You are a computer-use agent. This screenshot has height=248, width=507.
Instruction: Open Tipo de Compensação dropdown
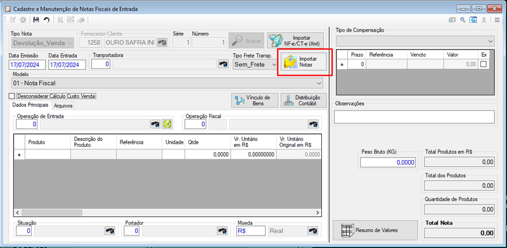[416, 41]
